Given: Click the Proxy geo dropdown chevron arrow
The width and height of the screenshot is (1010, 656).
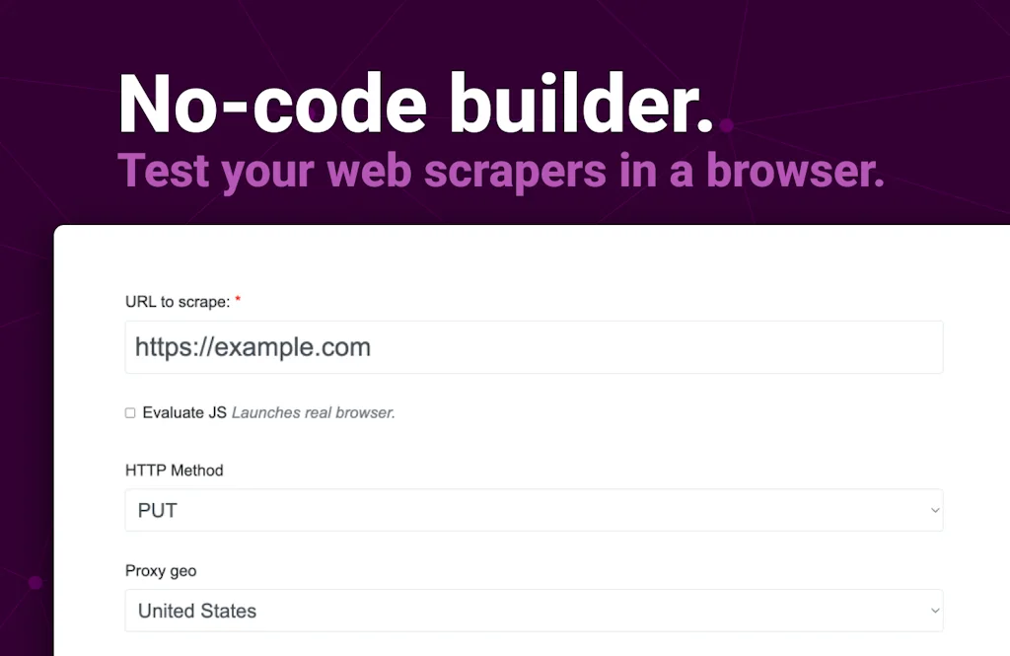Looking at the screenshot, I should pyautogui.click(x=934, y=611).
